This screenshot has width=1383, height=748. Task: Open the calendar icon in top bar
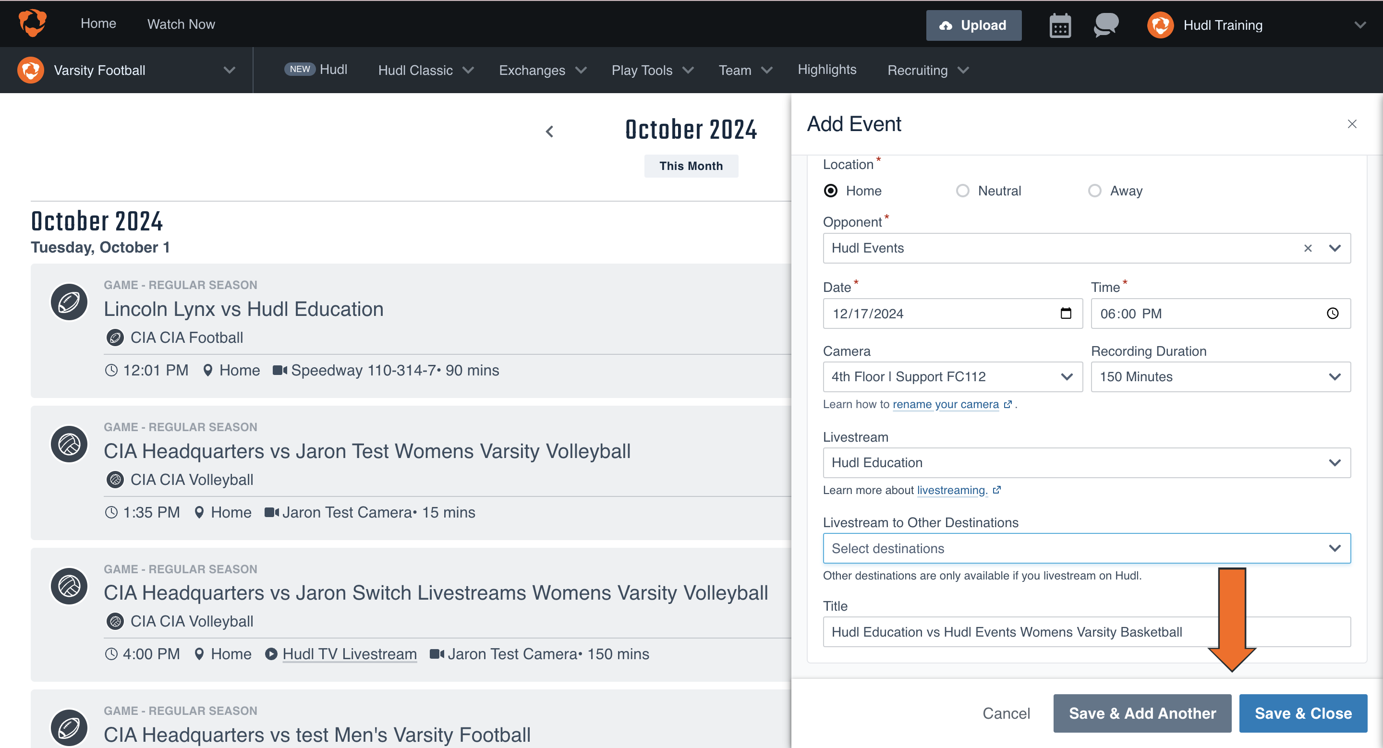click(1059, 25)
